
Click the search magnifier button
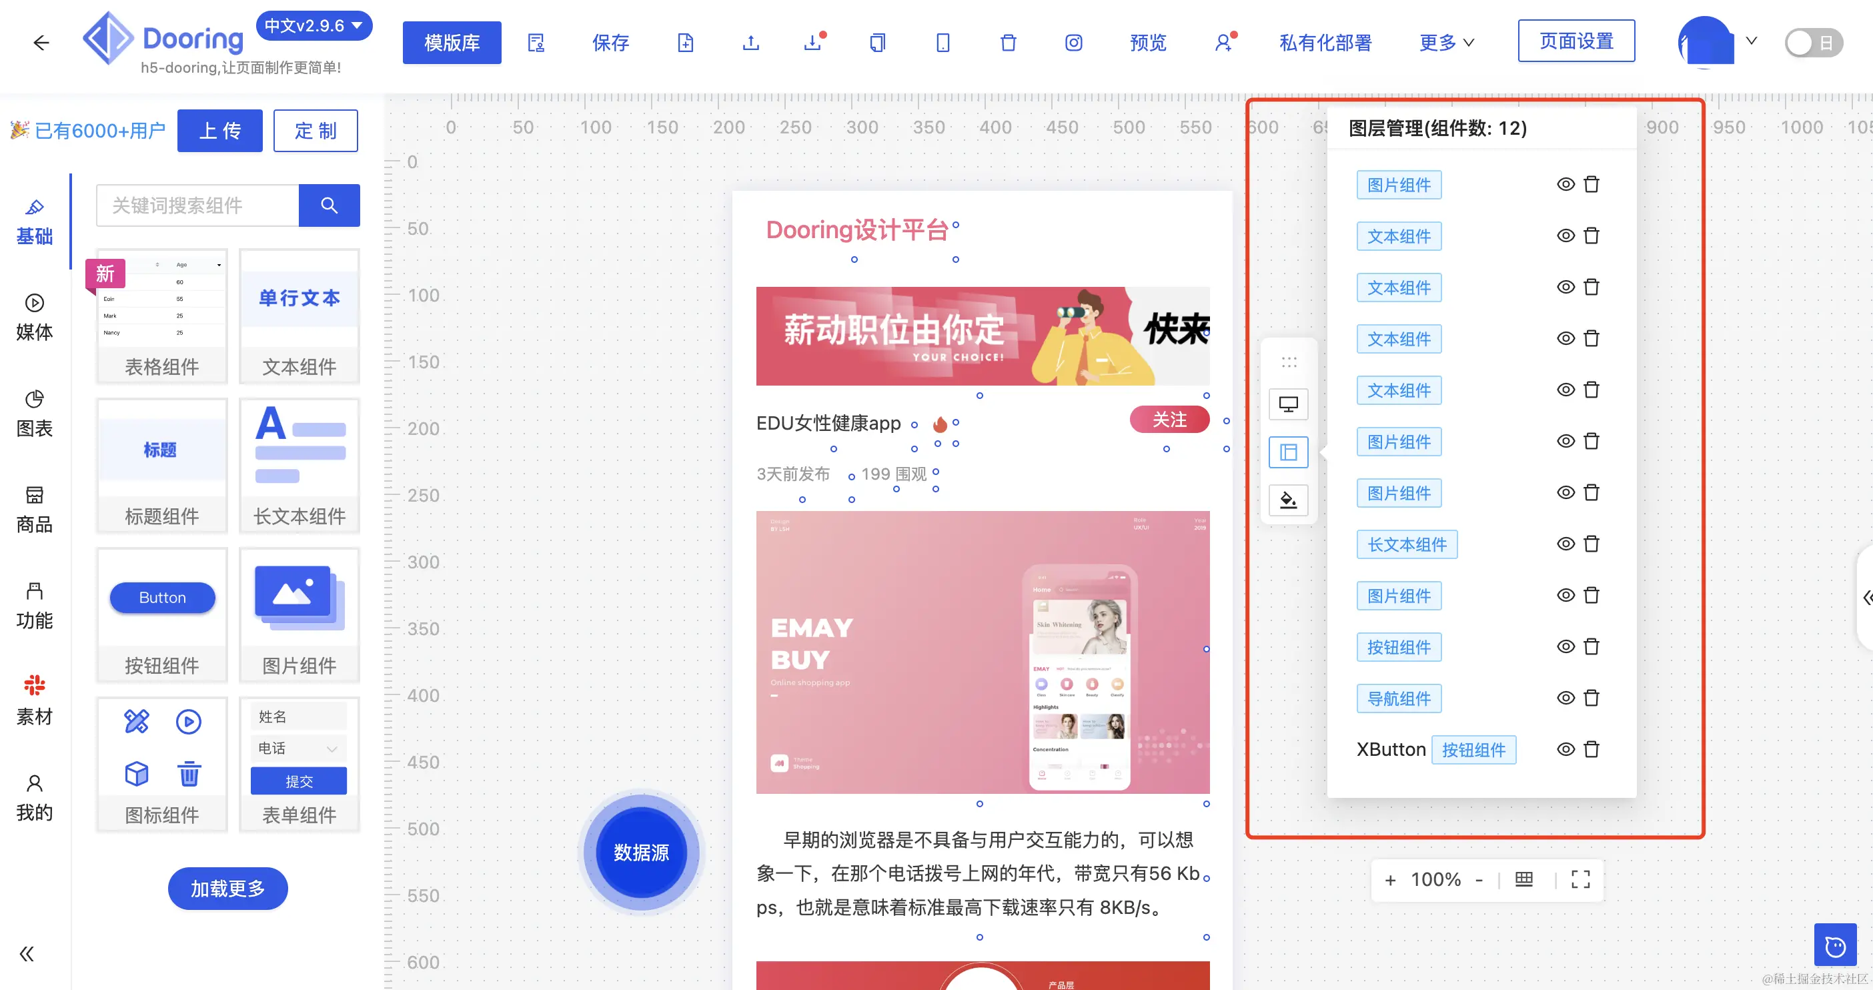click(329, 205)
